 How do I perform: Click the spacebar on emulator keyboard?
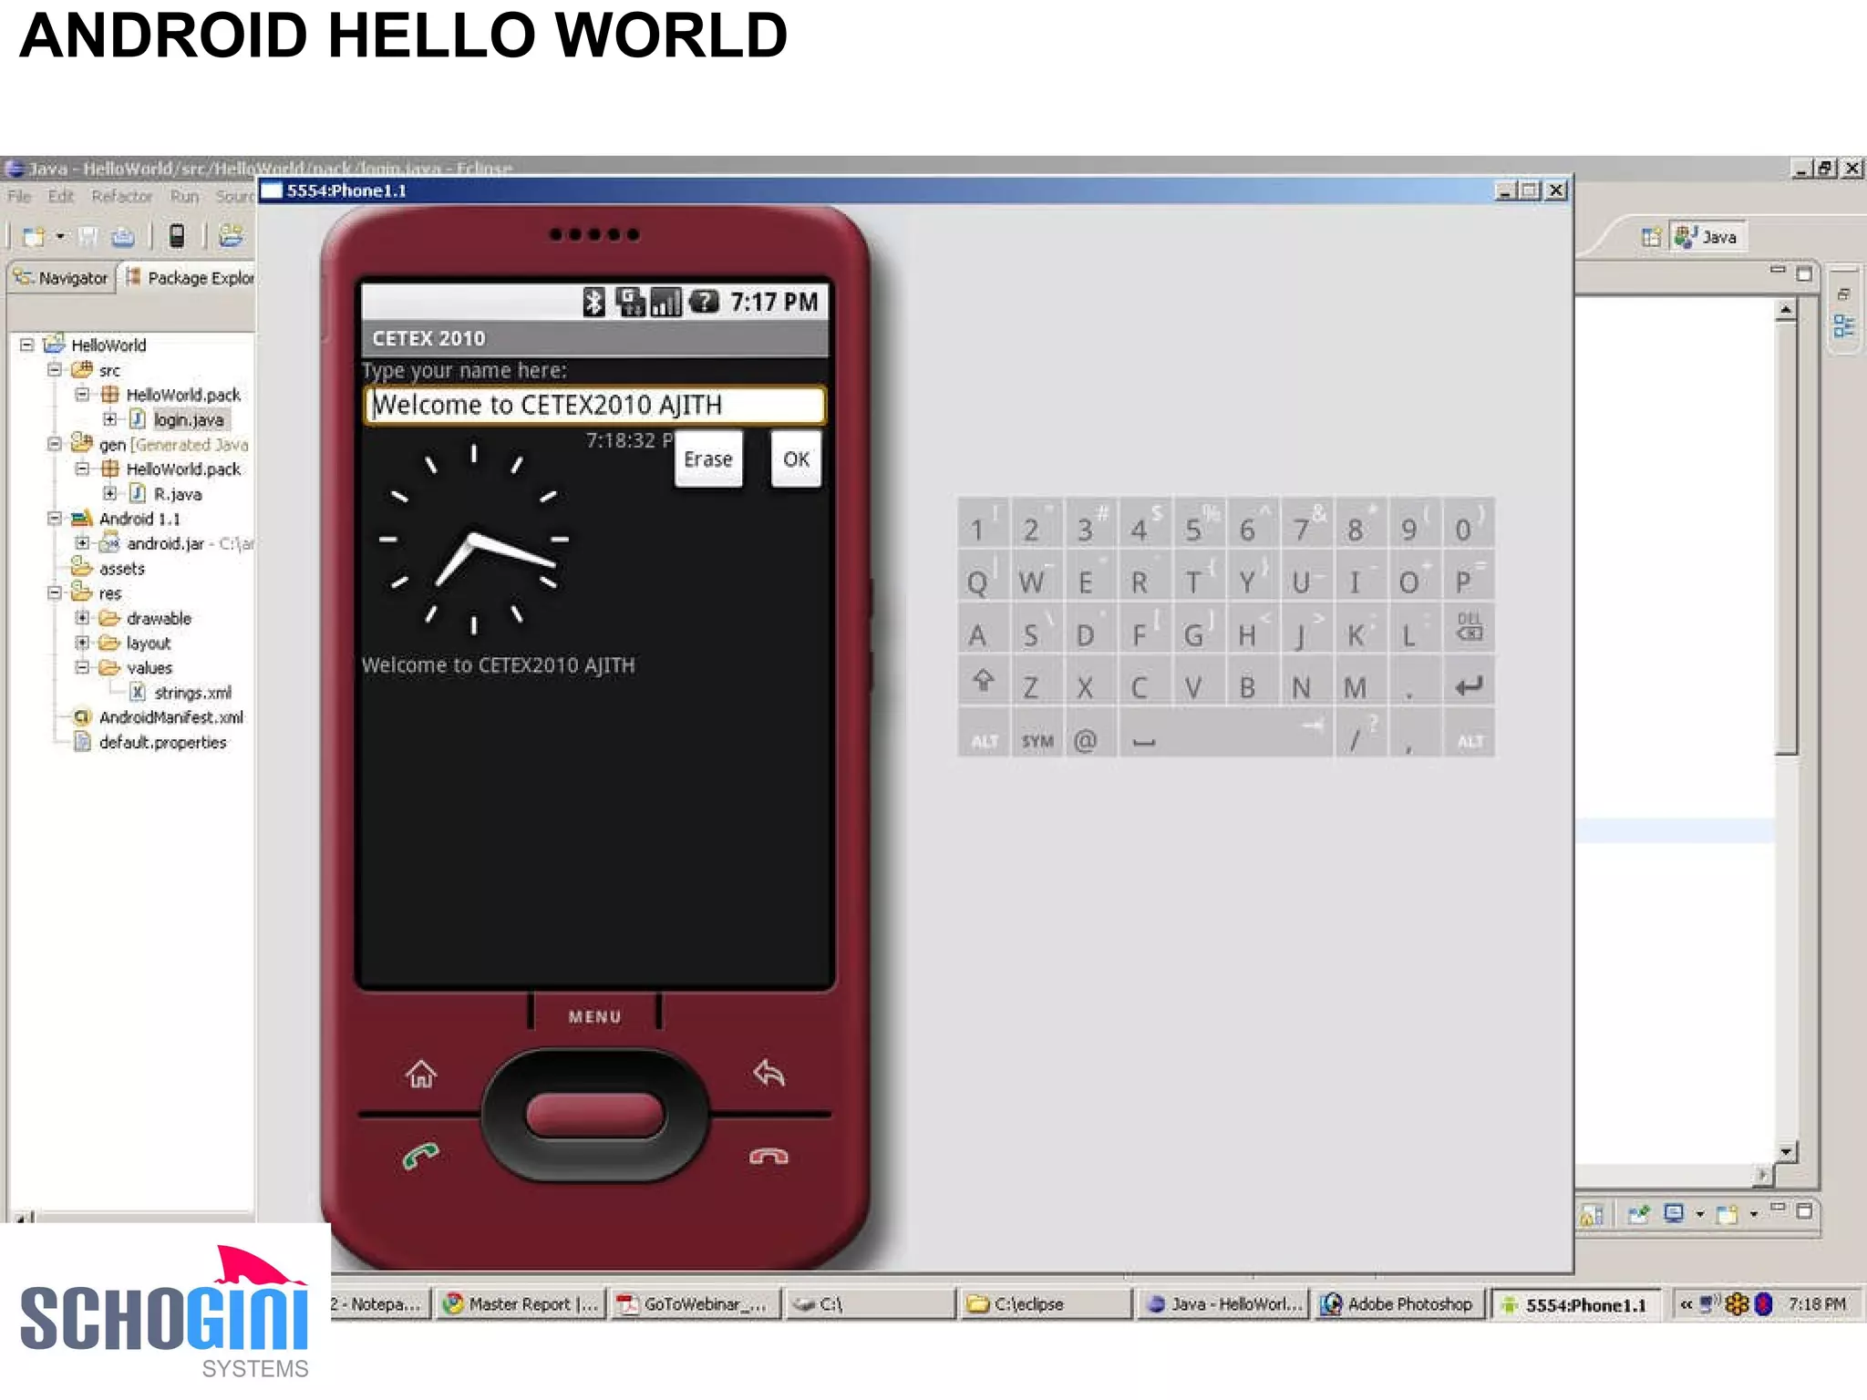(1226, 736)
